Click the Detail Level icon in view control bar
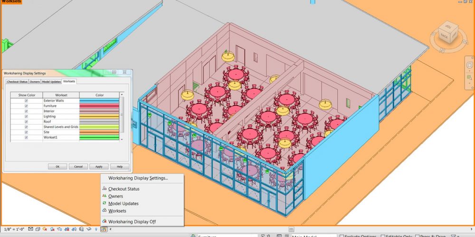475x237 pixels. (30, 229)
